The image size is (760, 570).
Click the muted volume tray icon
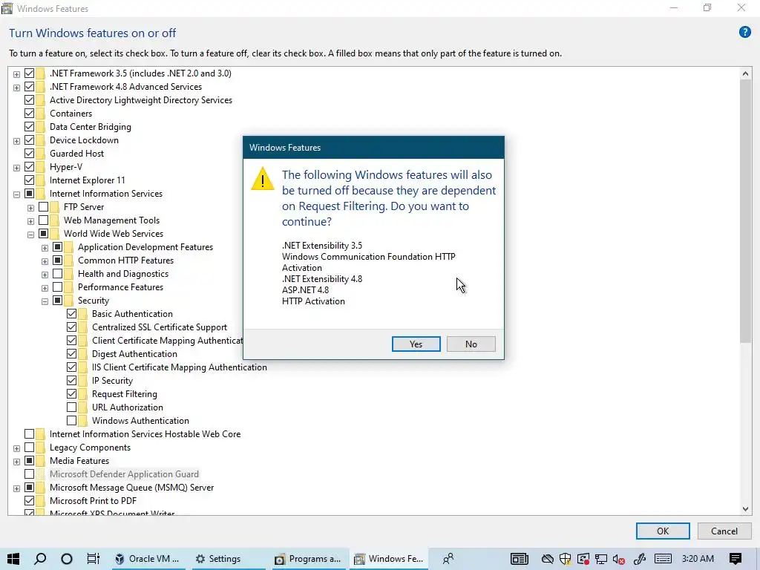click(618, 560)
